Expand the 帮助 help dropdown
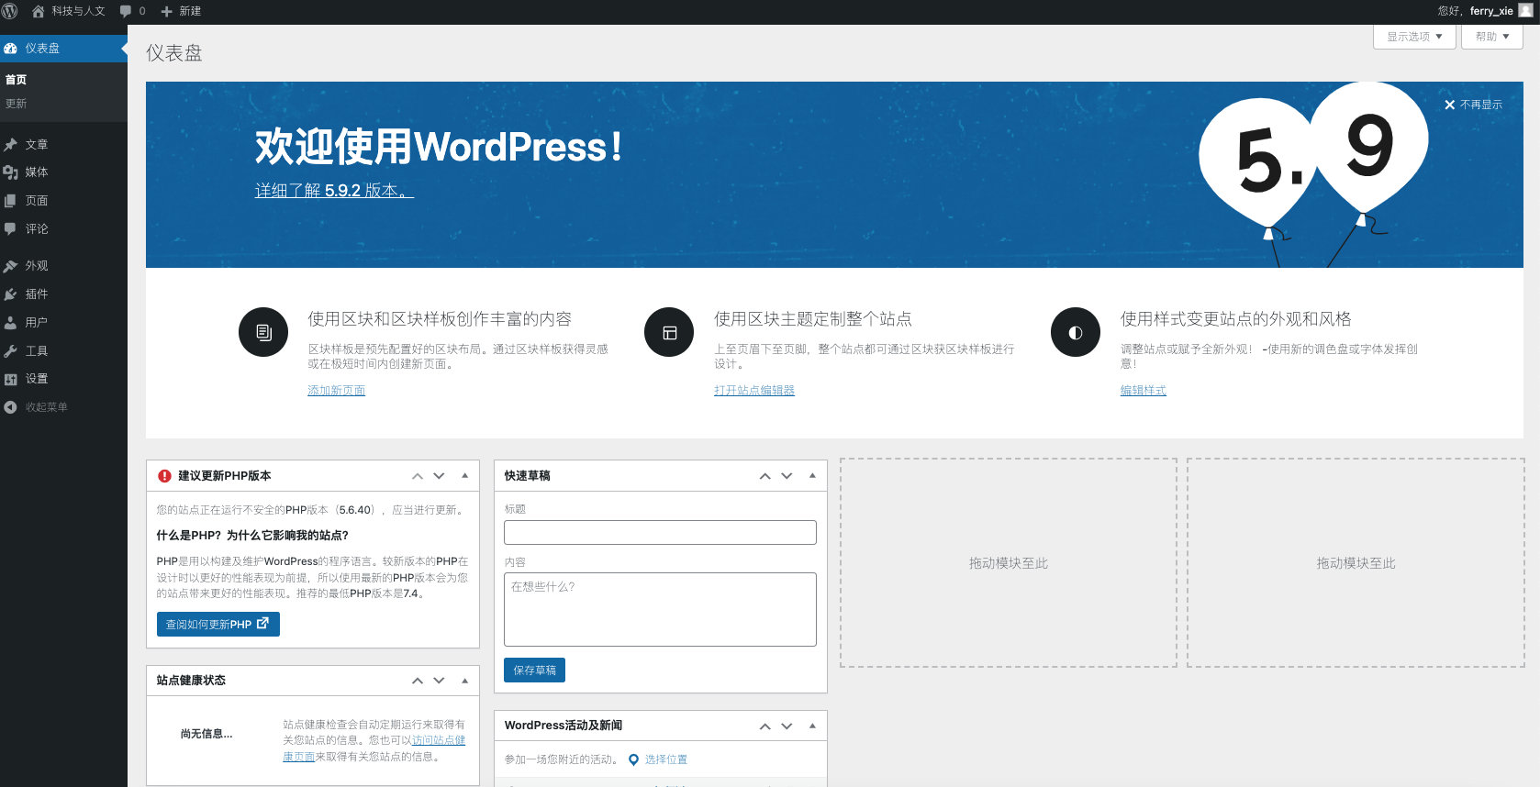The height and width of the screenshot is (787, 1540). (x=1491, y=37)
